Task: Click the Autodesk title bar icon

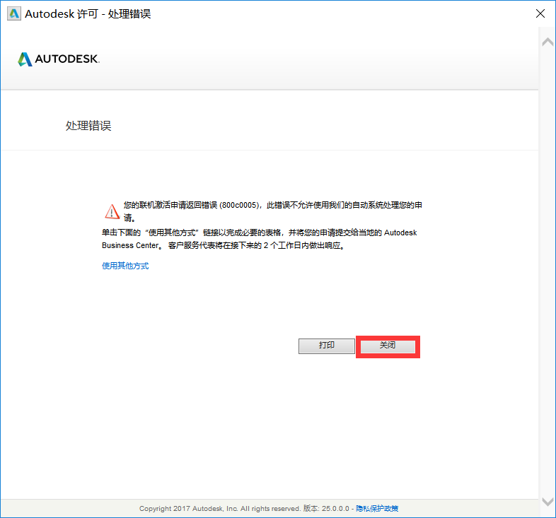Action: click(14, 14)
